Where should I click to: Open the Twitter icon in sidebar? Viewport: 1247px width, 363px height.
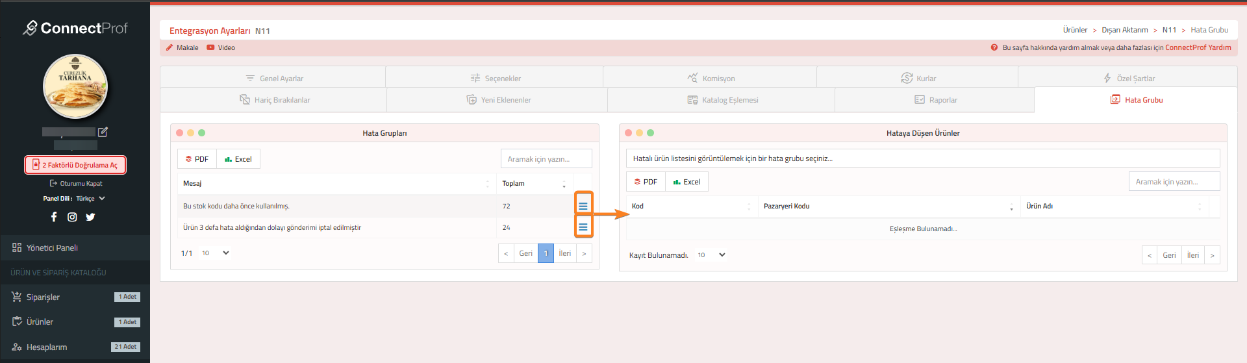click(x=90, y=217)
